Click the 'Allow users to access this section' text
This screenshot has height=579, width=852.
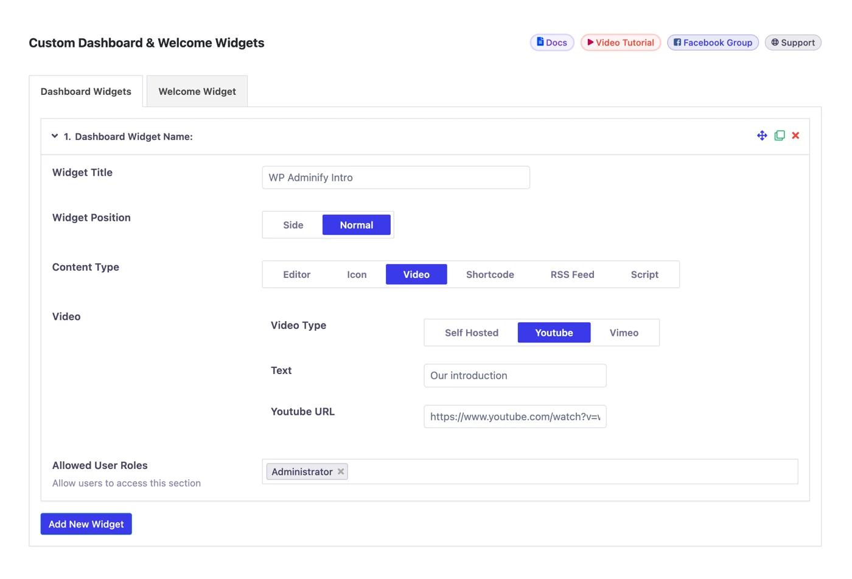pos(127,483)
